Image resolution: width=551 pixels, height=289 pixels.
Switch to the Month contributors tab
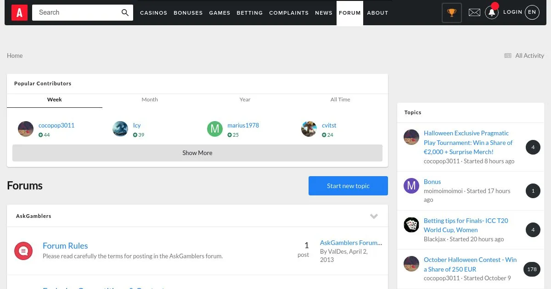point(150,100)
